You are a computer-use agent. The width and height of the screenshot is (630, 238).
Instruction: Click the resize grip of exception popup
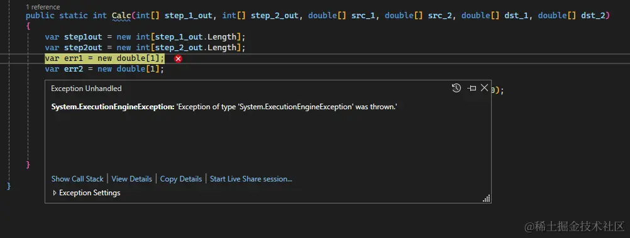coord(486,198)
